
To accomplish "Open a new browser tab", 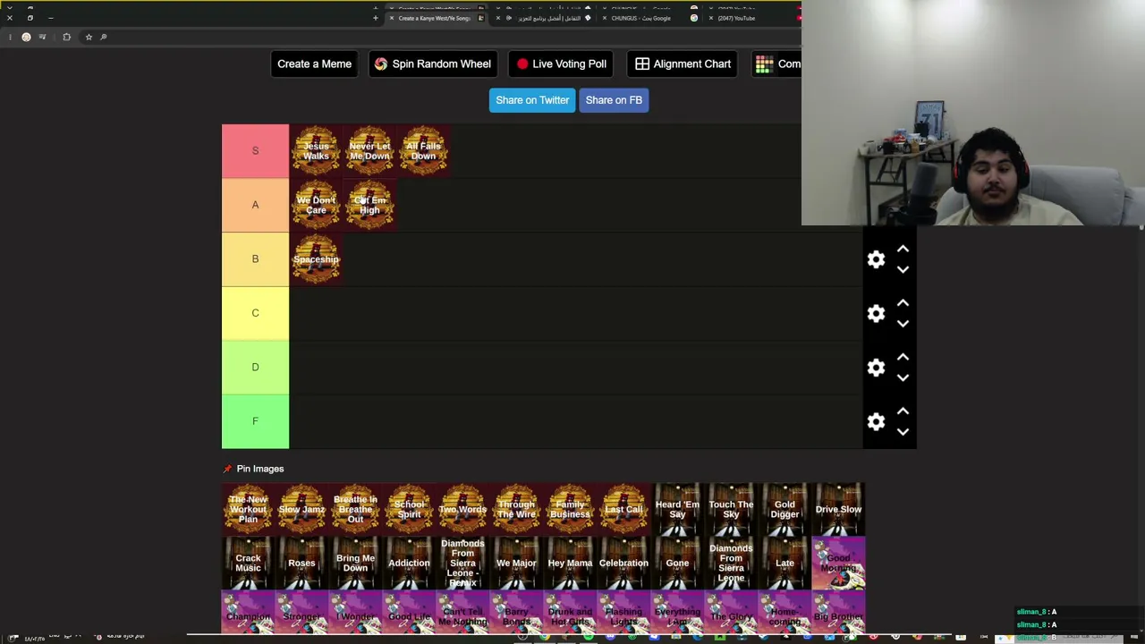I will coord(375,18).
